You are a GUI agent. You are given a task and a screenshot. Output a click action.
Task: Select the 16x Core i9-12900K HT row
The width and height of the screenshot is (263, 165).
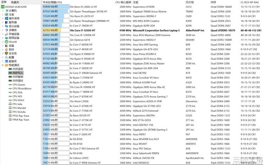click(152, 35)
